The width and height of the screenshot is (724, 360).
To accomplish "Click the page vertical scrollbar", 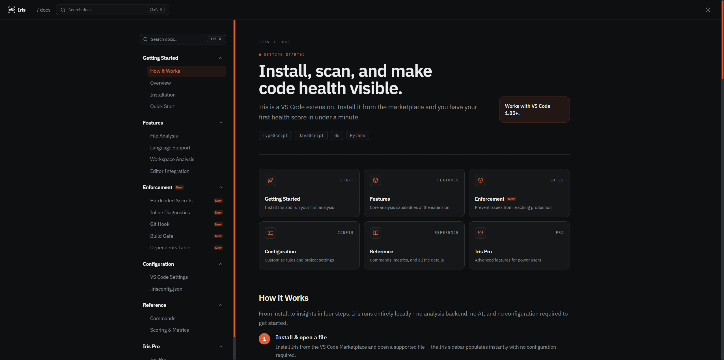I will pyautogui.click(x=723, y=40).
